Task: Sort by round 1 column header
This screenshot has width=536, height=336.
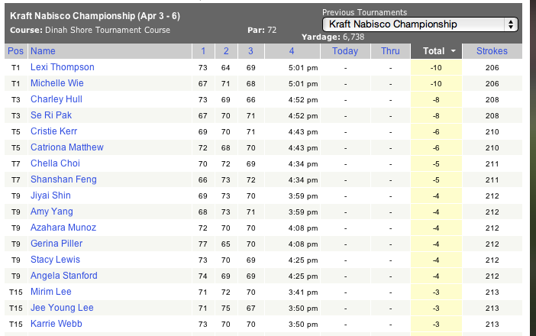Action: click(203, 51)
